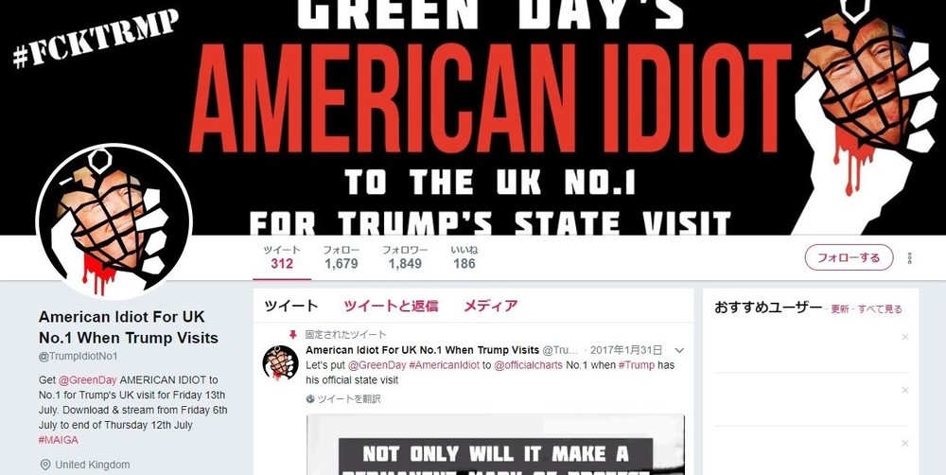946x475 pixels.
Task: Select the ツイート tweets count tab
Action: (282, 257)
